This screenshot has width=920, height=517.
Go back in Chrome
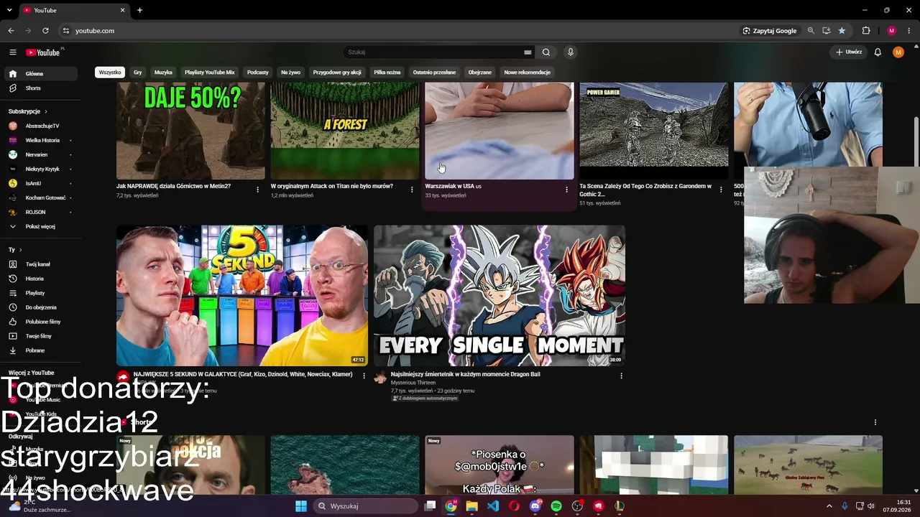click(11, 31)
